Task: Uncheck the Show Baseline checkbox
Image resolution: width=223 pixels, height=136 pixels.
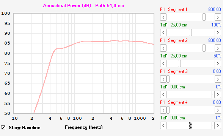Action: pos(3,128)
